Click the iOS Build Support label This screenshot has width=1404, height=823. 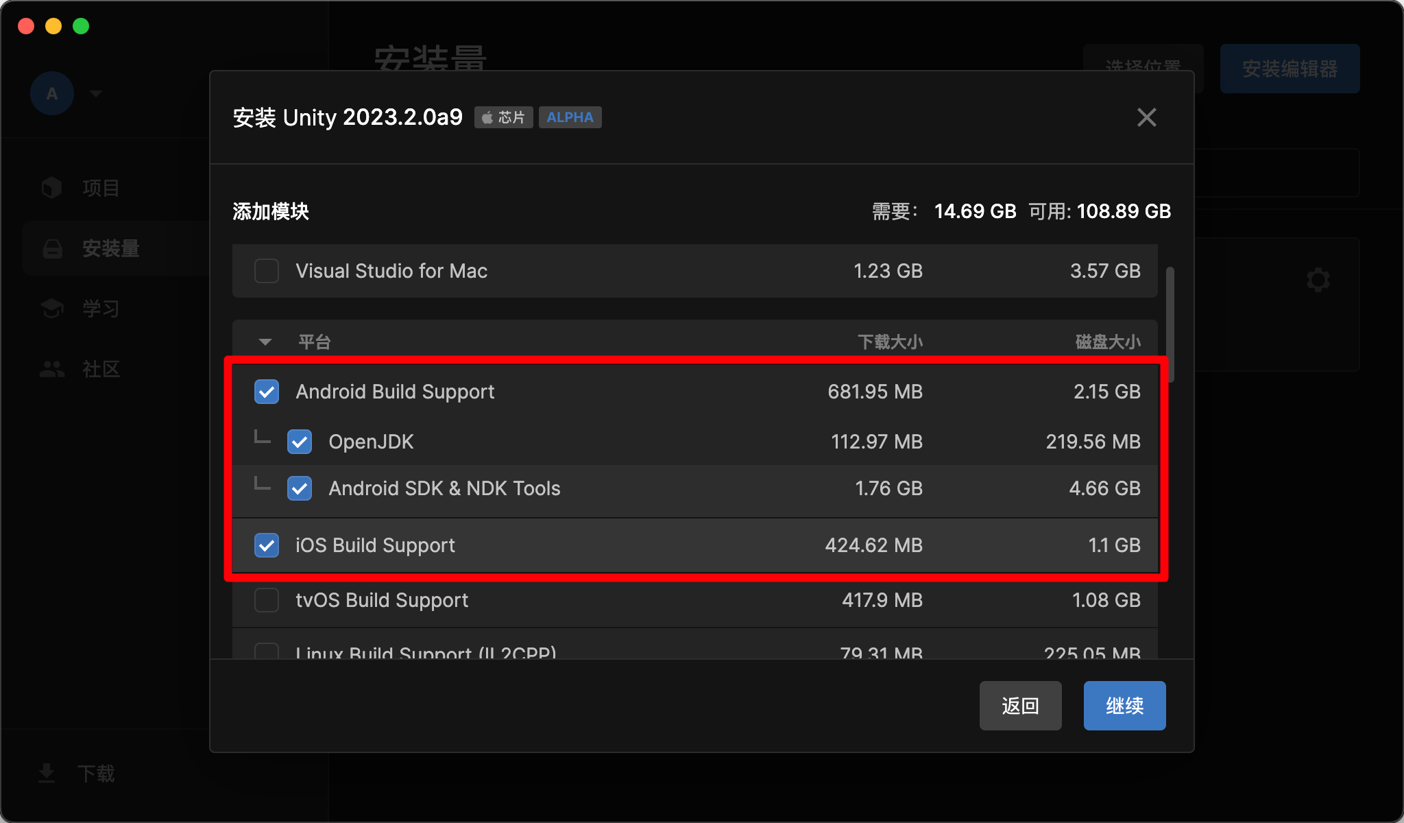(x=375, y=545)
